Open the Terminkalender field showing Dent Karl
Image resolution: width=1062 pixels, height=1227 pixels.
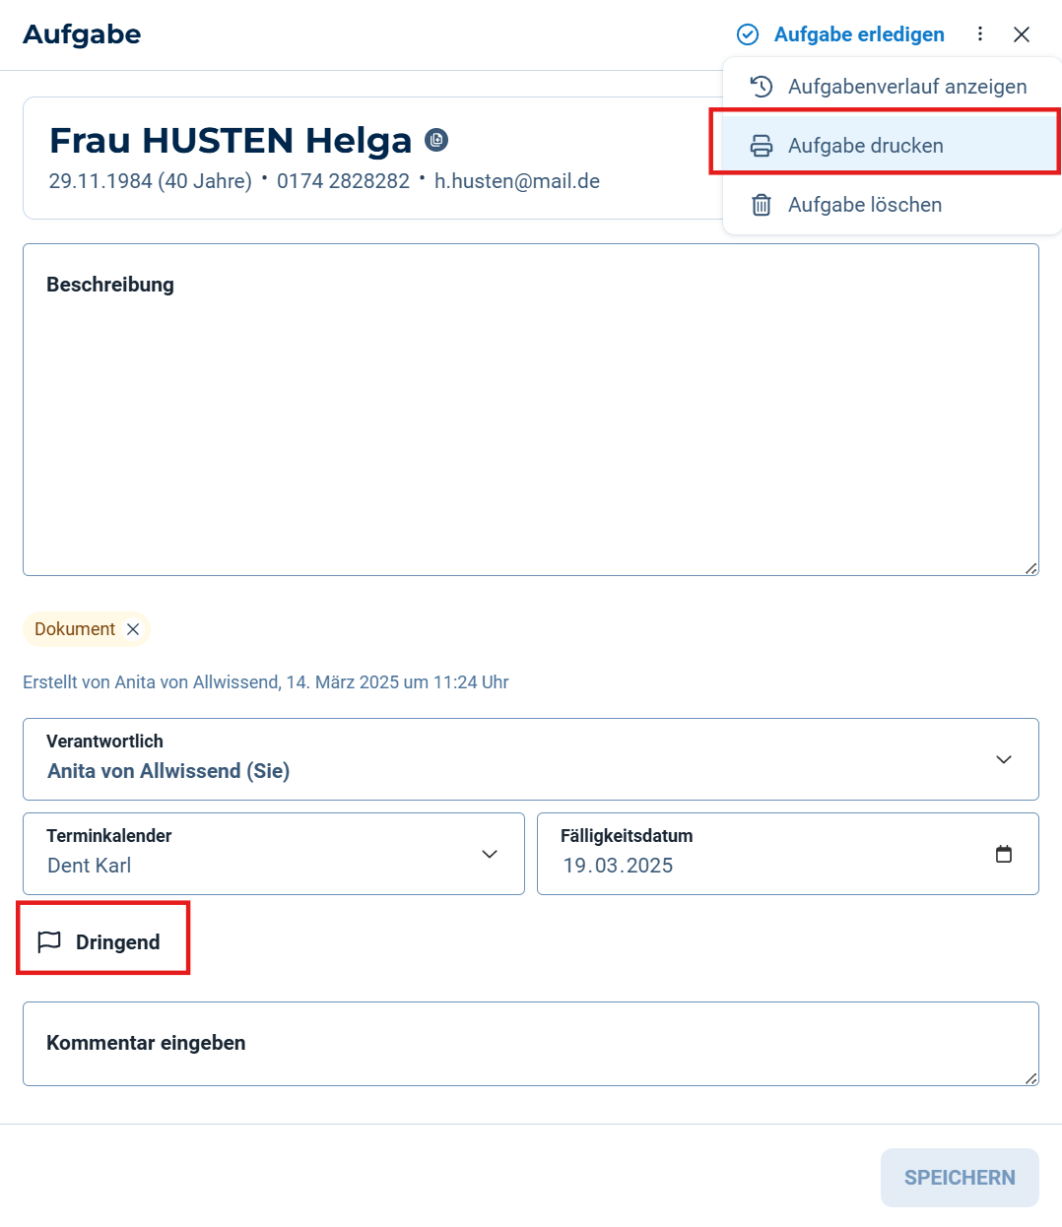pos(274,854)
